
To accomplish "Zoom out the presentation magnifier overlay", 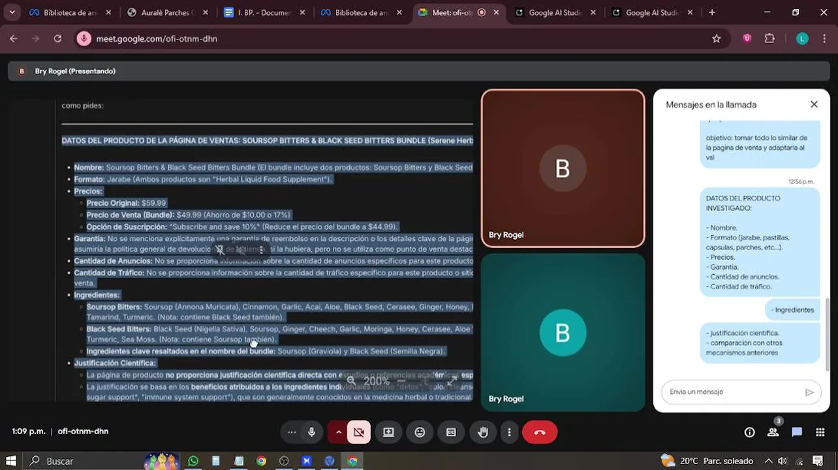I will click(351, 381).
